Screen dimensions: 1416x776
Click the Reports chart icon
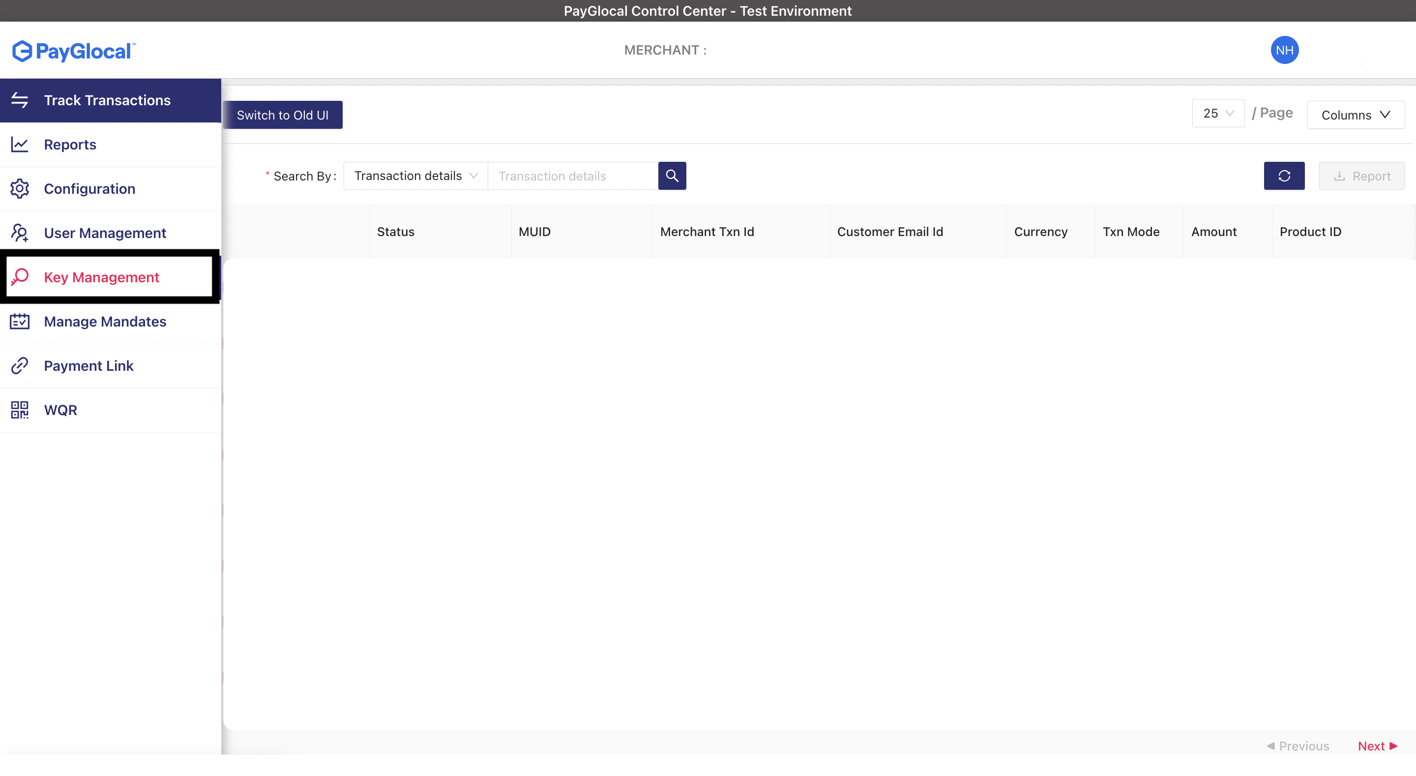[x=20, y=145]
